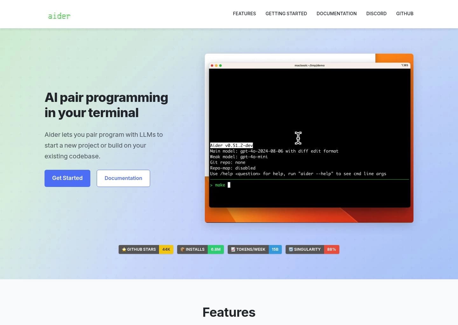Click the star icon on GitHub Stars badge
The width and height of the screenshot is (458, 325).
coord(124,249)
